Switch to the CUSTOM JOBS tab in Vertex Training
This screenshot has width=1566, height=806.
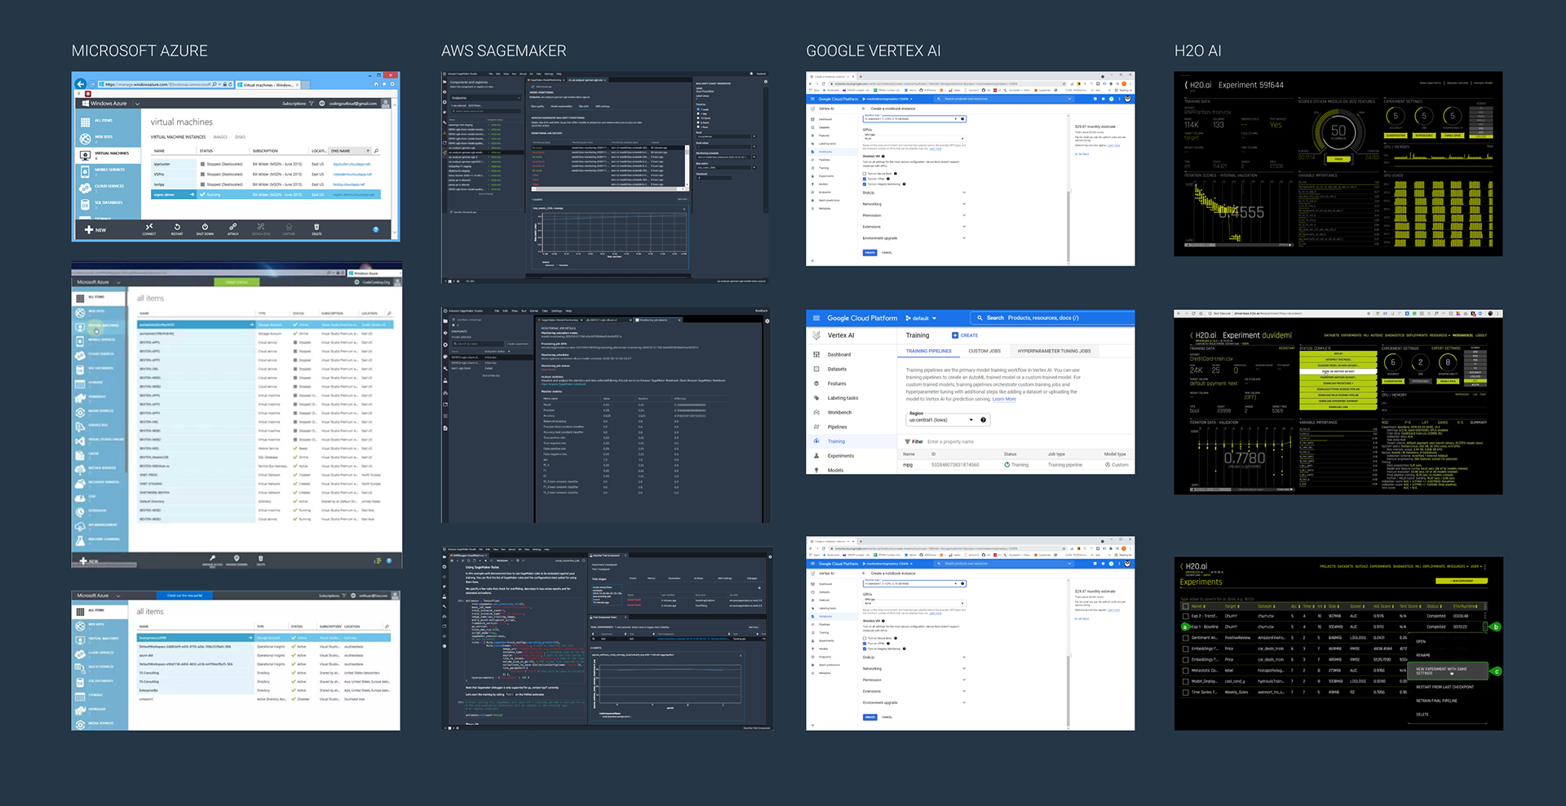[x=984, y=351]
